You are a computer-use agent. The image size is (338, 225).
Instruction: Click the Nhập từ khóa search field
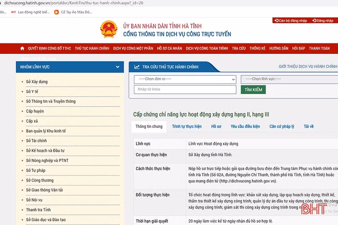coord(185,89)
